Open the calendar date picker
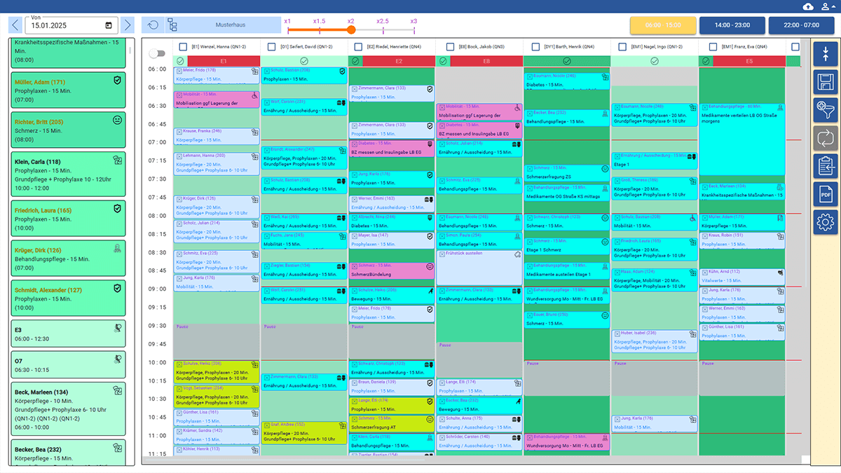Screen dimensions: 841x473 [x=109, y=26]
